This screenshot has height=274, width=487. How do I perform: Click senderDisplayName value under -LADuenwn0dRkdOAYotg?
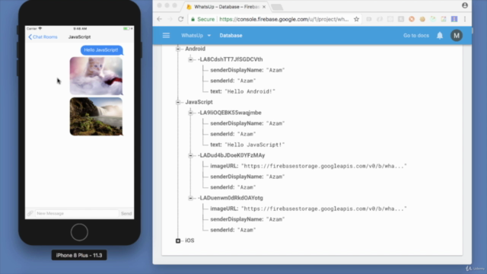[275, 219]
